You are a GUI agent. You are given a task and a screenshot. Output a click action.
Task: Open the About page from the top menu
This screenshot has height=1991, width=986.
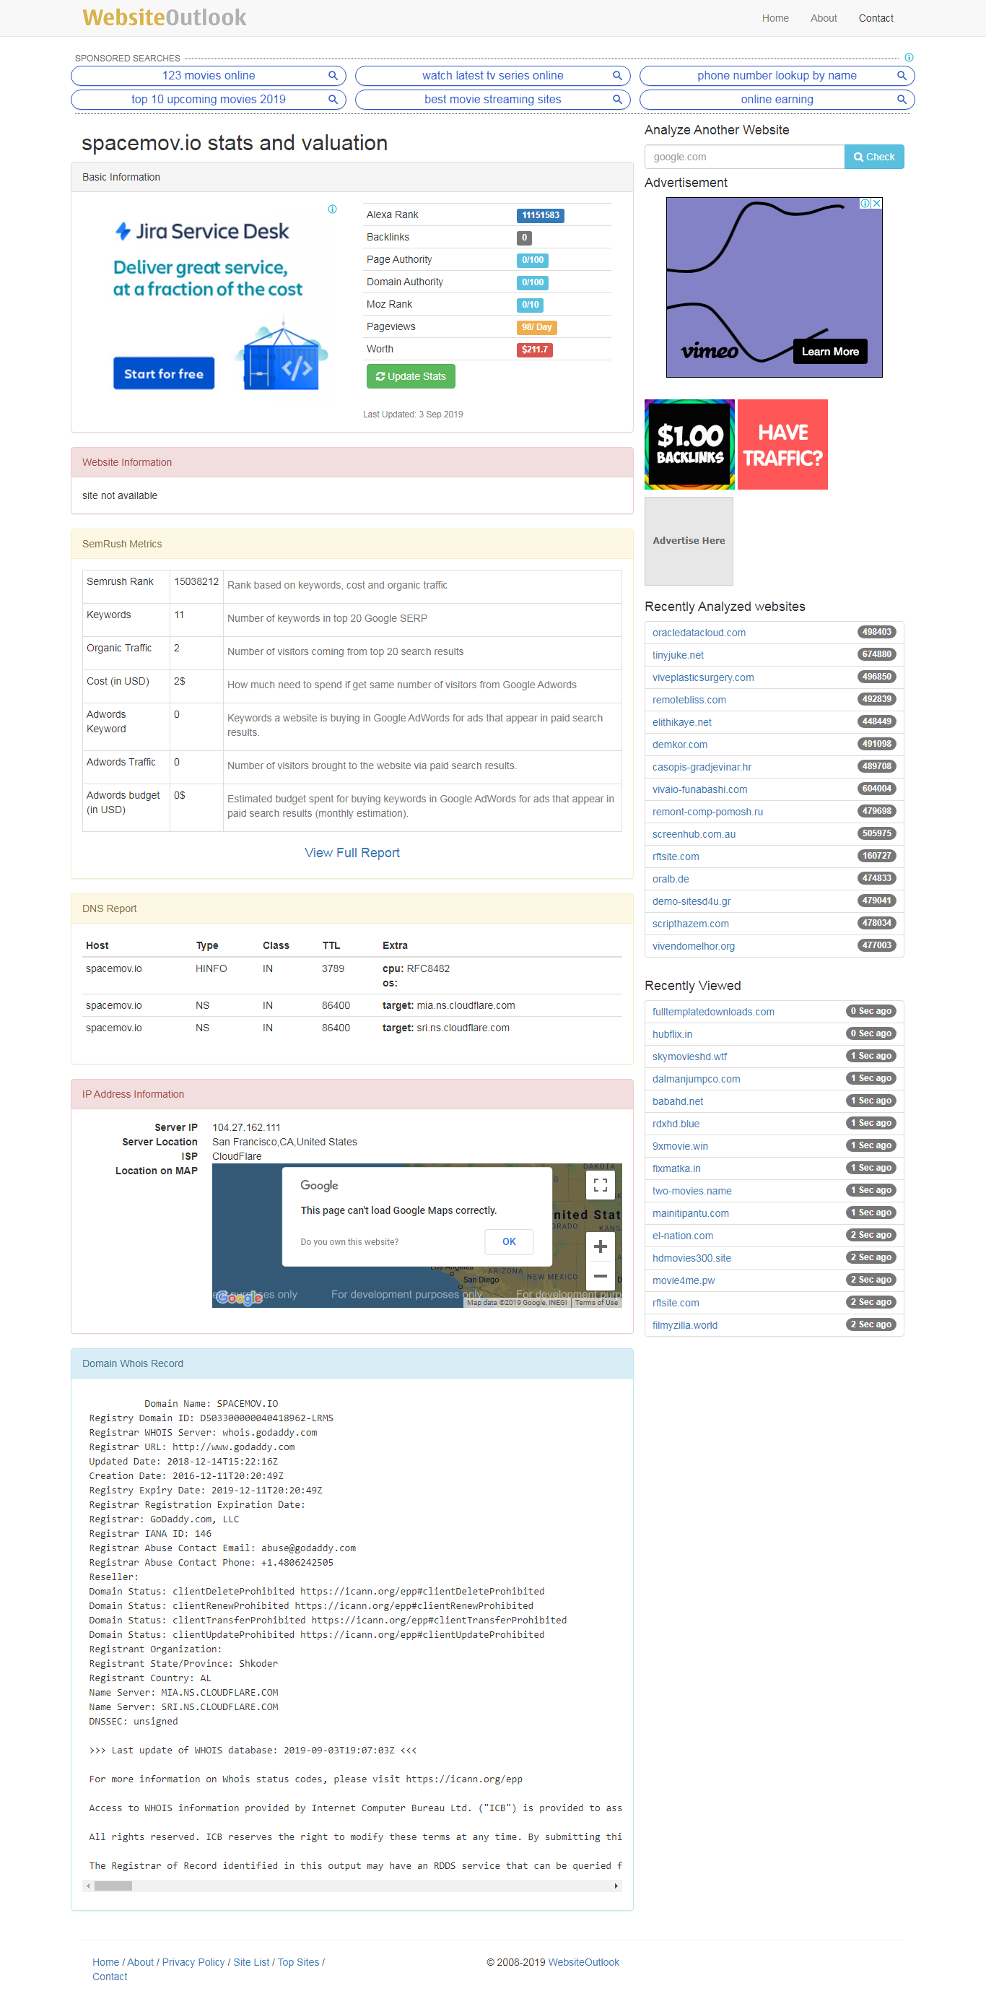click(x=824, y=18)
